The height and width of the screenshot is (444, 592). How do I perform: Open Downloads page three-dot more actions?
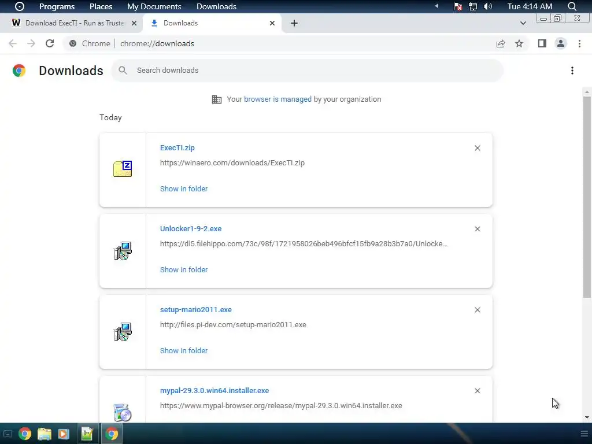(x=572, y=71)
